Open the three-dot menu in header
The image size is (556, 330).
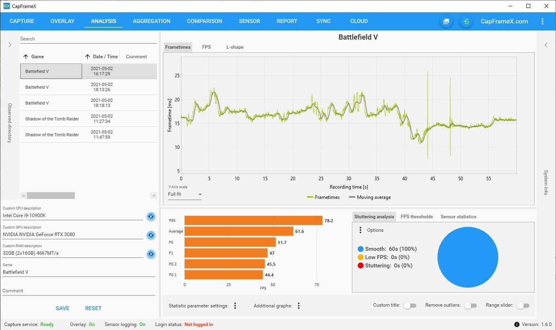[543, 21]
